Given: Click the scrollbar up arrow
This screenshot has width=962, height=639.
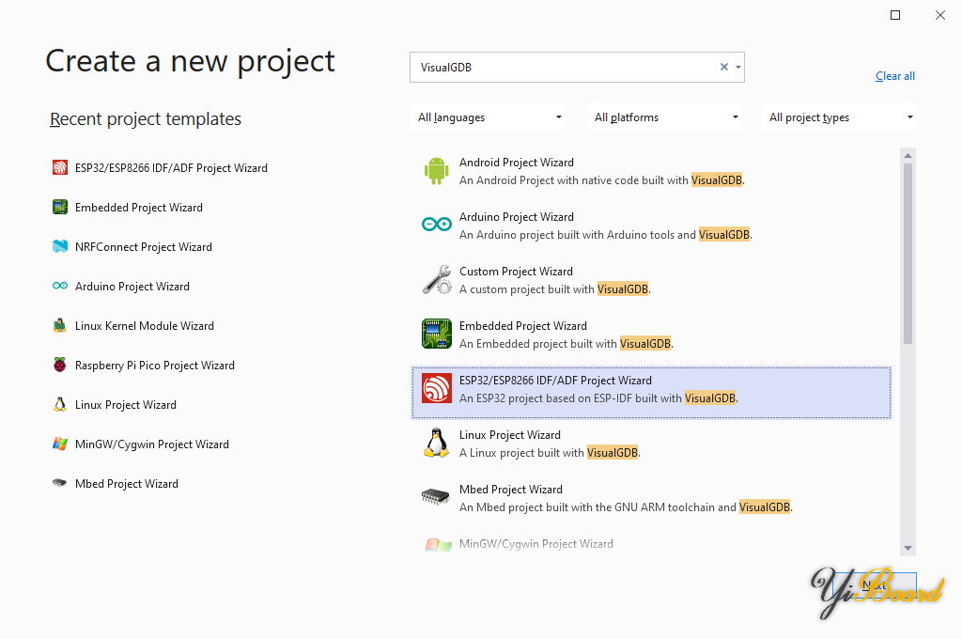Looking at the screenshot, I should coord(908,155).
